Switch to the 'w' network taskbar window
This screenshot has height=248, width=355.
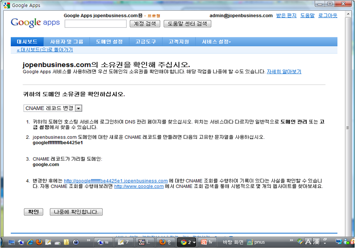103,242
